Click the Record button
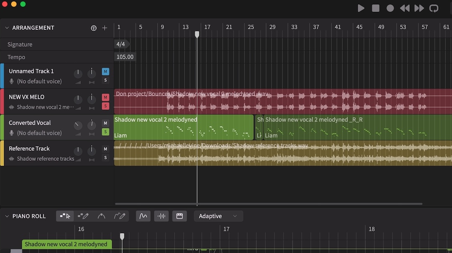Screen dimensions: 452x253 [390, 8]
